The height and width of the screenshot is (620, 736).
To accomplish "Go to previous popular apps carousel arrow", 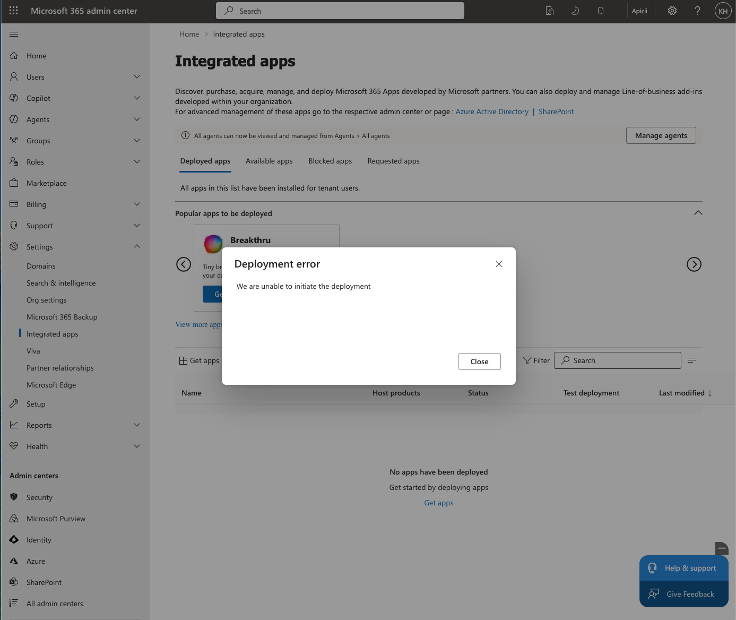I will pos(184,264).
